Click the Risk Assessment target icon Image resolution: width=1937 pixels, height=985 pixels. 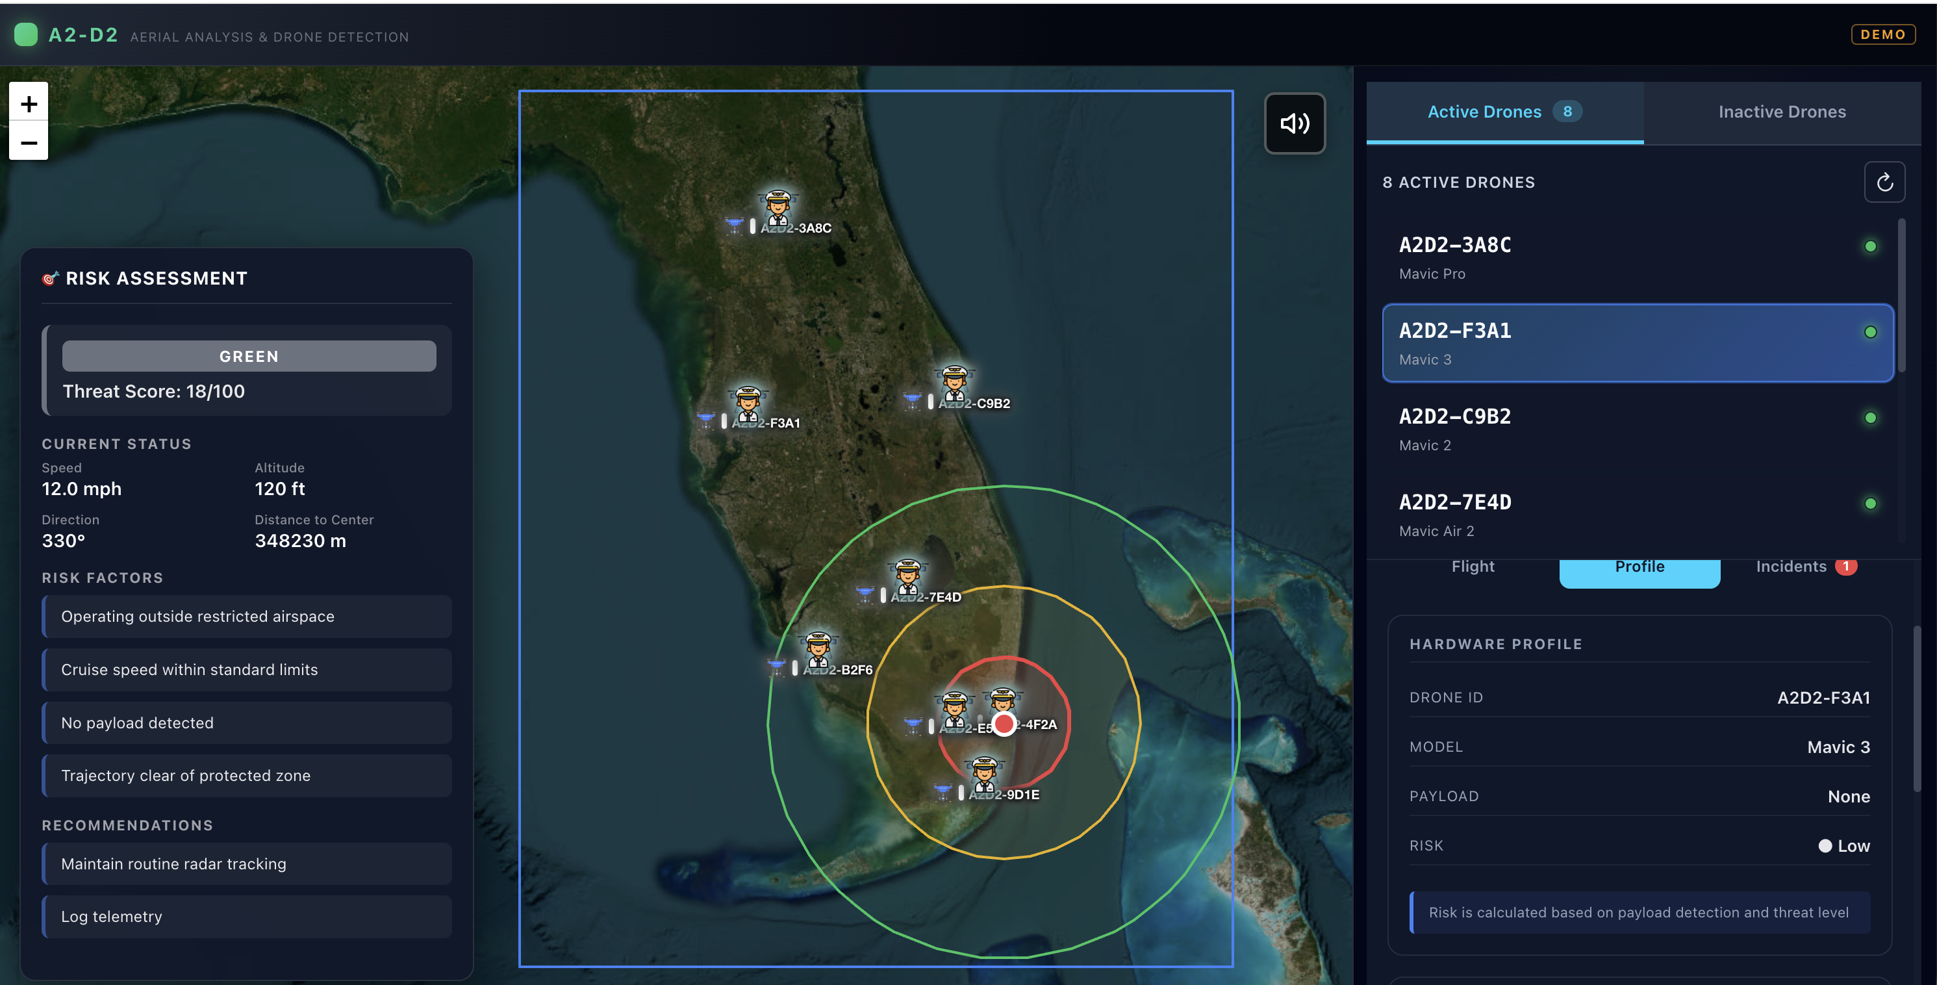pyautogui.click(x=51, y=279)
